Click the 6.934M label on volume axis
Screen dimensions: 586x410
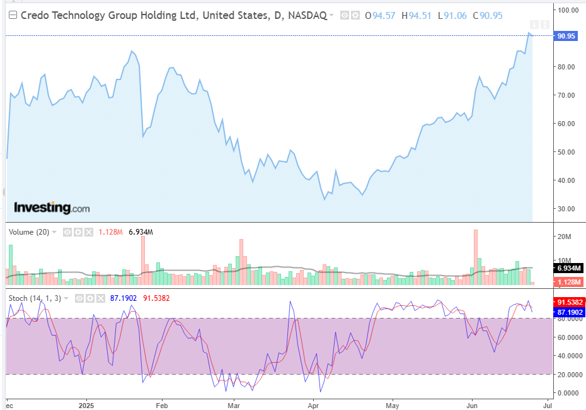pyautogui.click(x=568, y=268)
